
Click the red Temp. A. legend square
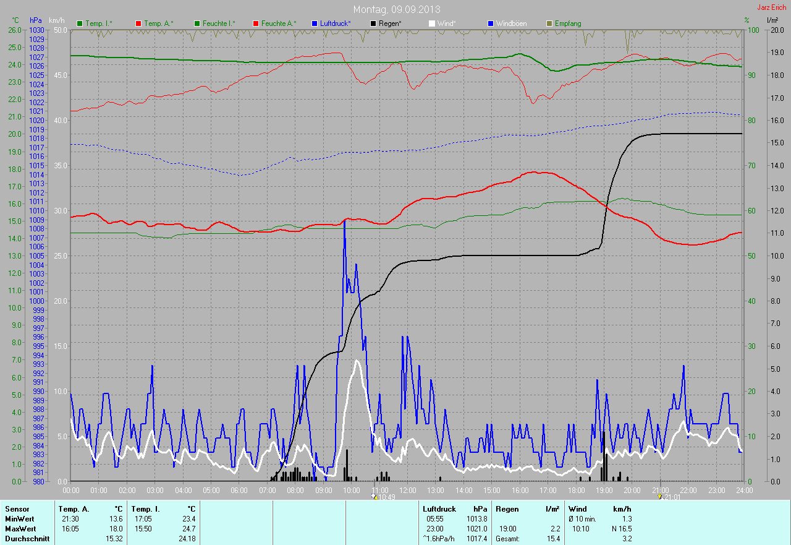138,24
